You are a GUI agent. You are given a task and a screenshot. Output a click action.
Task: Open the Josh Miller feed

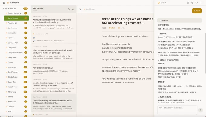point(16,33)
